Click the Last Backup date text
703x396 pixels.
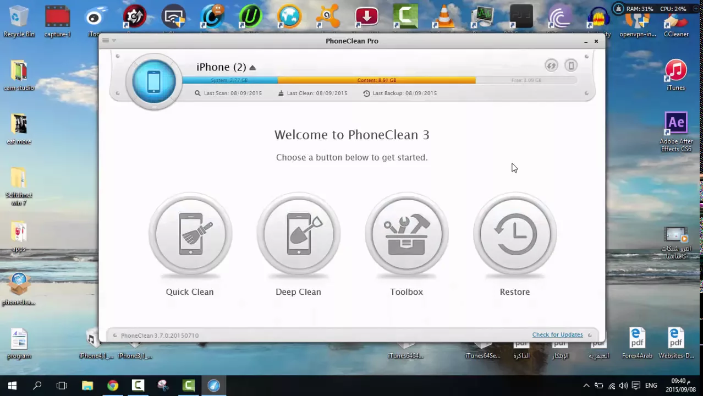[404, 93]
